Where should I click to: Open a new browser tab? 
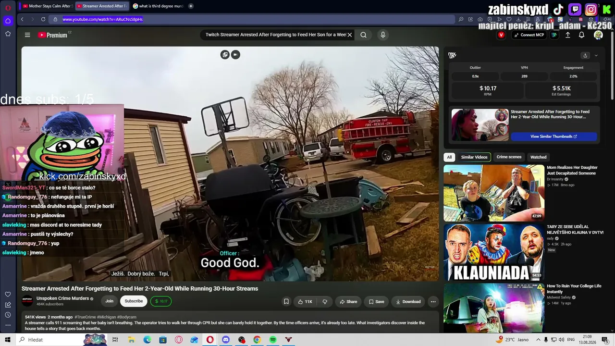point(191,6)
